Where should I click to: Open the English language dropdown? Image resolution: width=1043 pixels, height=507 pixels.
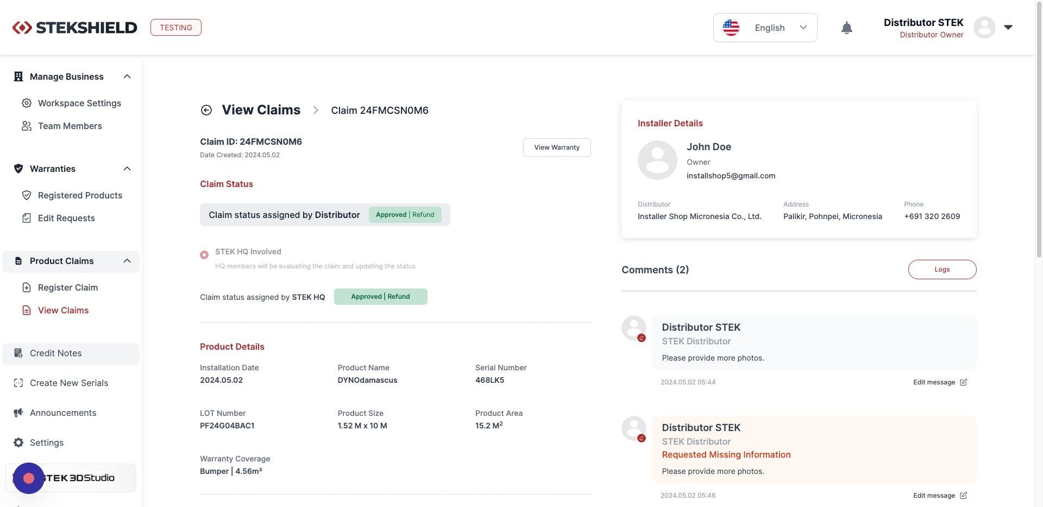765,28
